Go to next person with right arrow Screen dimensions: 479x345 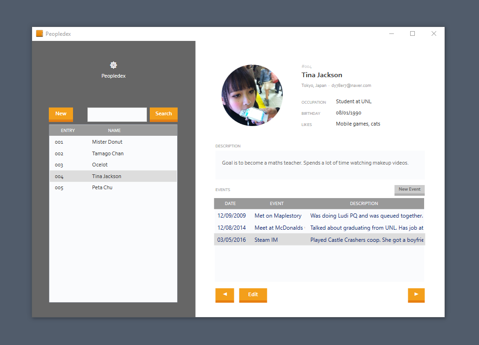coord(416,295)
